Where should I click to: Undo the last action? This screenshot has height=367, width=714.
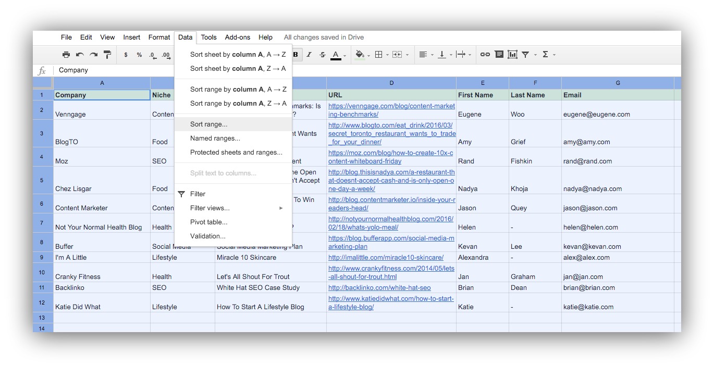(x=80, y=55)
